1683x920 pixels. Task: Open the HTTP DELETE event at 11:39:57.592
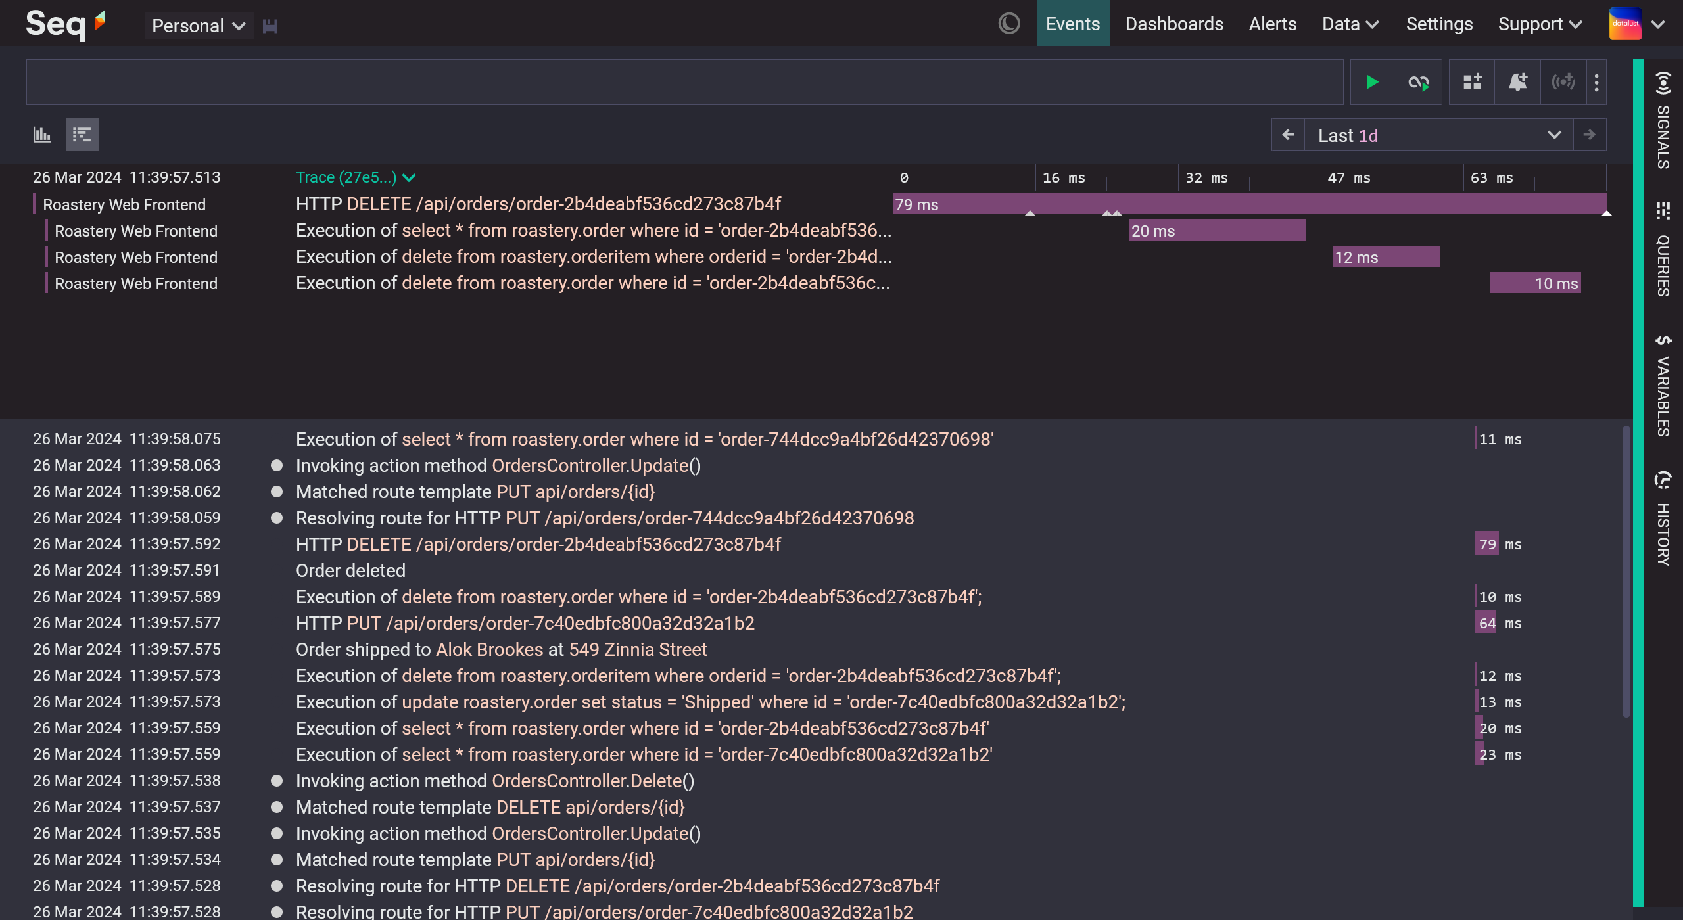tap(538, 544)
